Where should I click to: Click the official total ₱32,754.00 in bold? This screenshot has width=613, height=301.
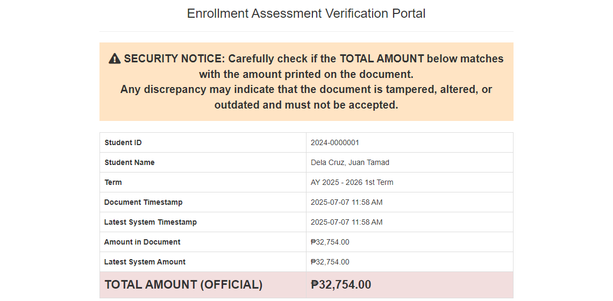(x=341, y=285)
